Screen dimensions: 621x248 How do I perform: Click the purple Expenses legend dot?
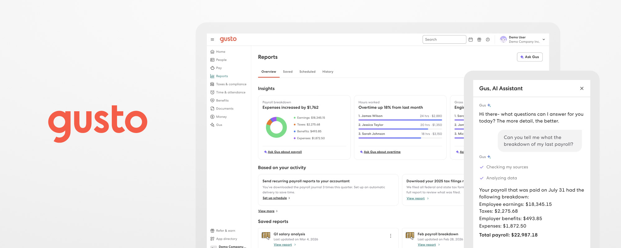[295, 138]
